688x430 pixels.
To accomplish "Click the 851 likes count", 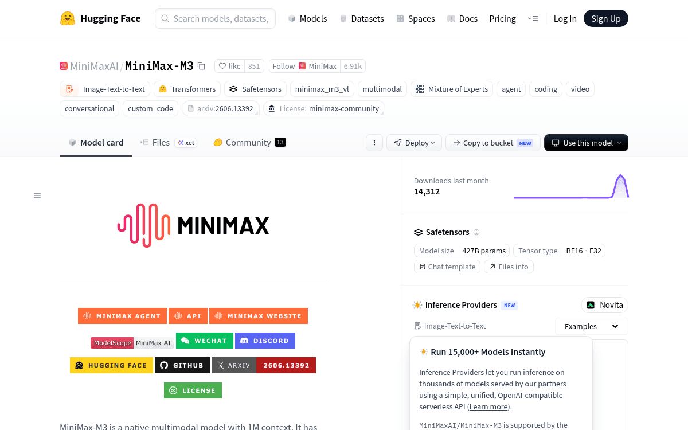I will (254, 66).
